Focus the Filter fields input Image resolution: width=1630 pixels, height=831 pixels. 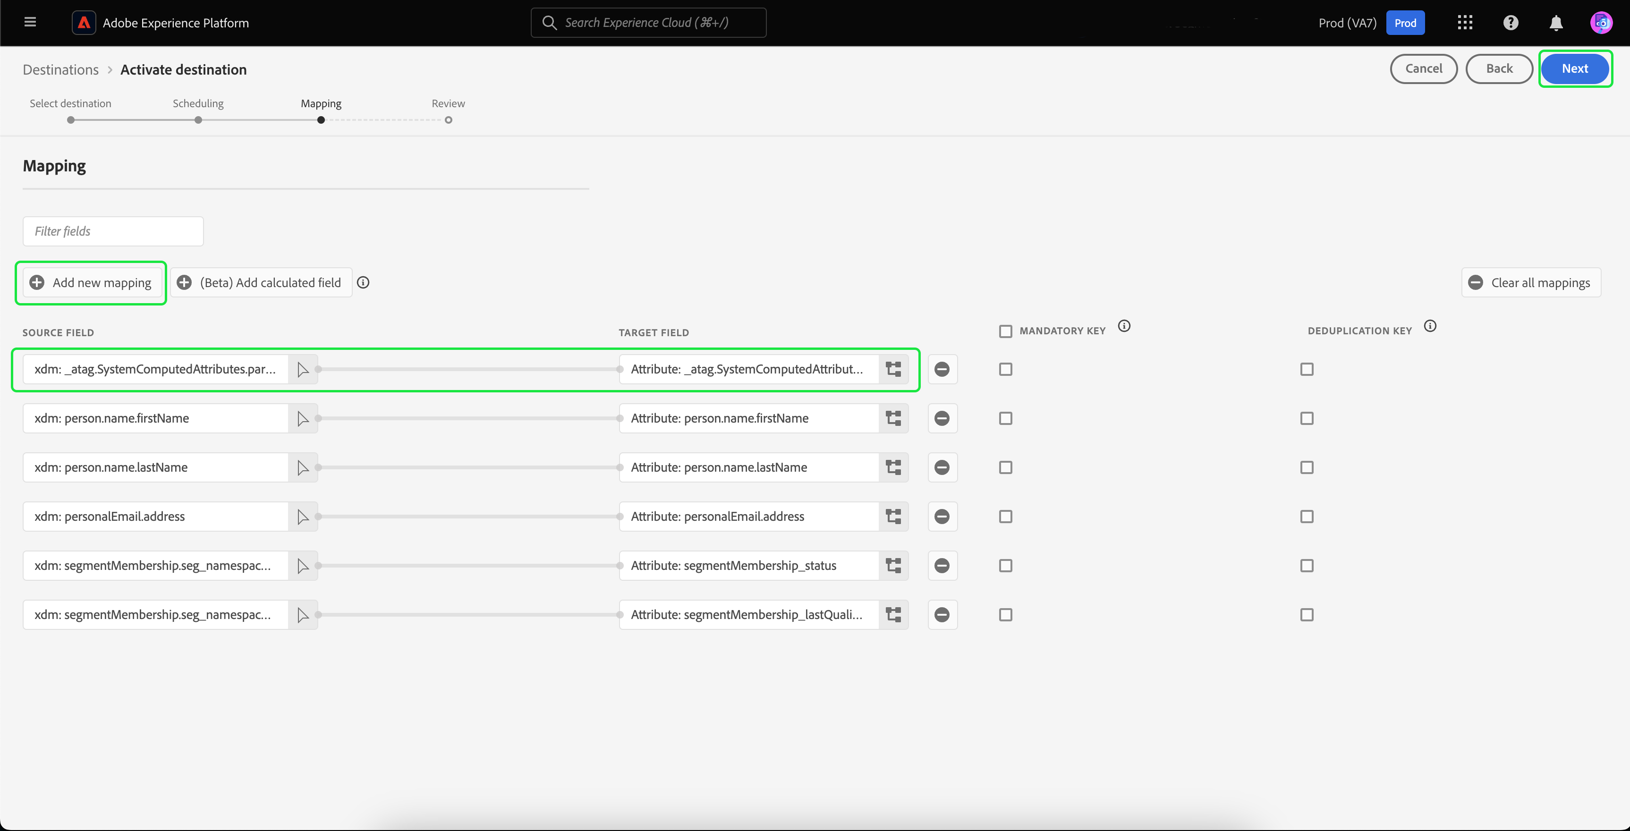point(113,231)
